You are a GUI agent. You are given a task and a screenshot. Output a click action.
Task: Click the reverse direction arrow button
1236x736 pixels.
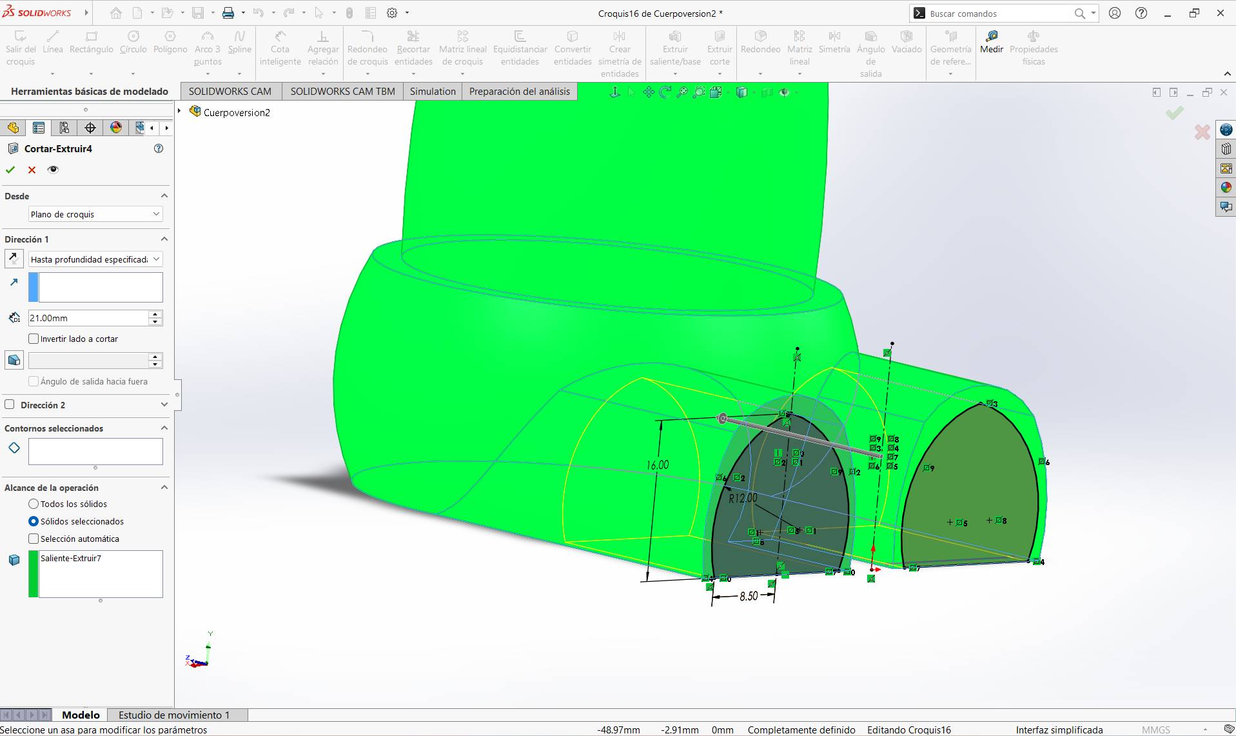[14, 259]
